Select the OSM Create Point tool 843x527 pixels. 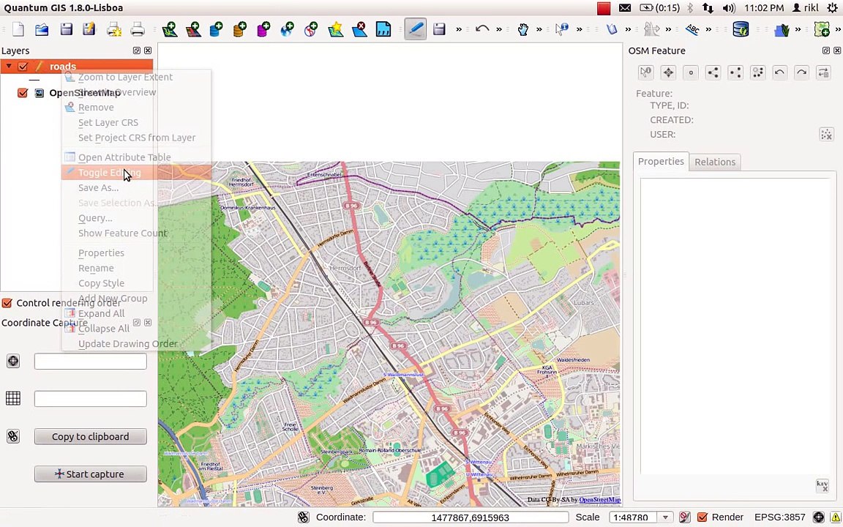(x=690, y=72)
